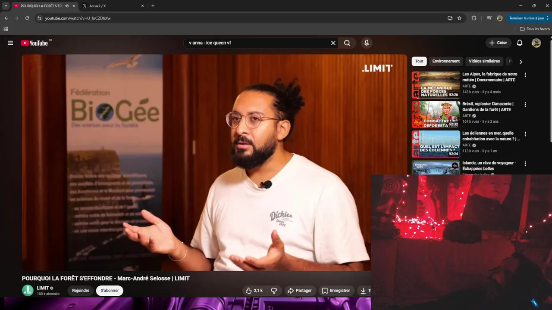This screenshot has height=310, width=552.
Task: Like the video with thumbs up
Action: 254,291
